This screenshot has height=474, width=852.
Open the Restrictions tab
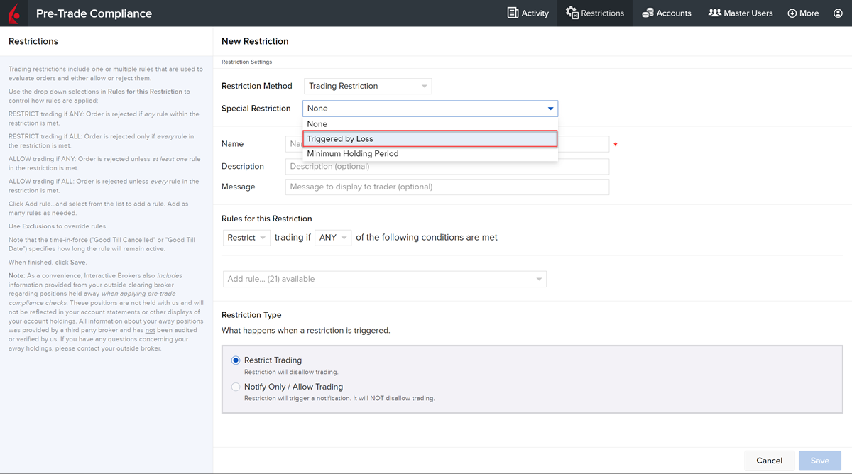(595, 13)
